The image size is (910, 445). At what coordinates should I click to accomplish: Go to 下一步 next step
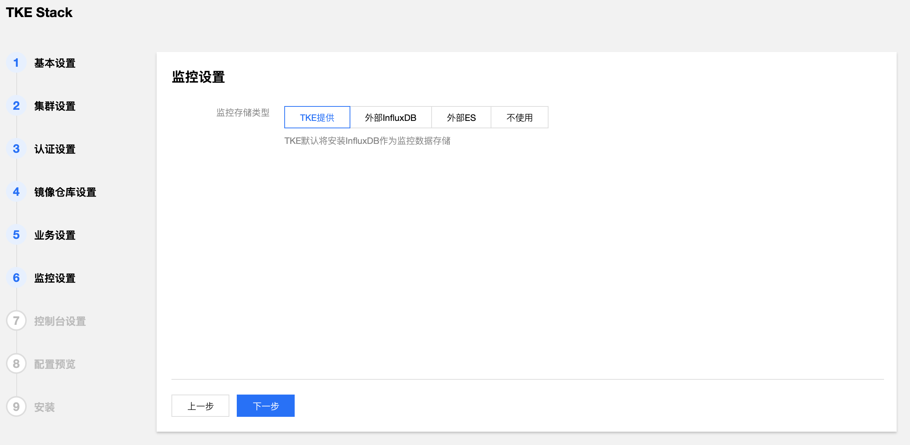tap(265, 406)
